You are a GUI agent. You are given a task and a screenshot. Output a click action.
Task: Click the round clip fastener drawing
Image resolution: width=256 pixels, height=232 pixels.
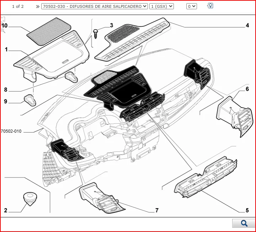pos(30,199)
